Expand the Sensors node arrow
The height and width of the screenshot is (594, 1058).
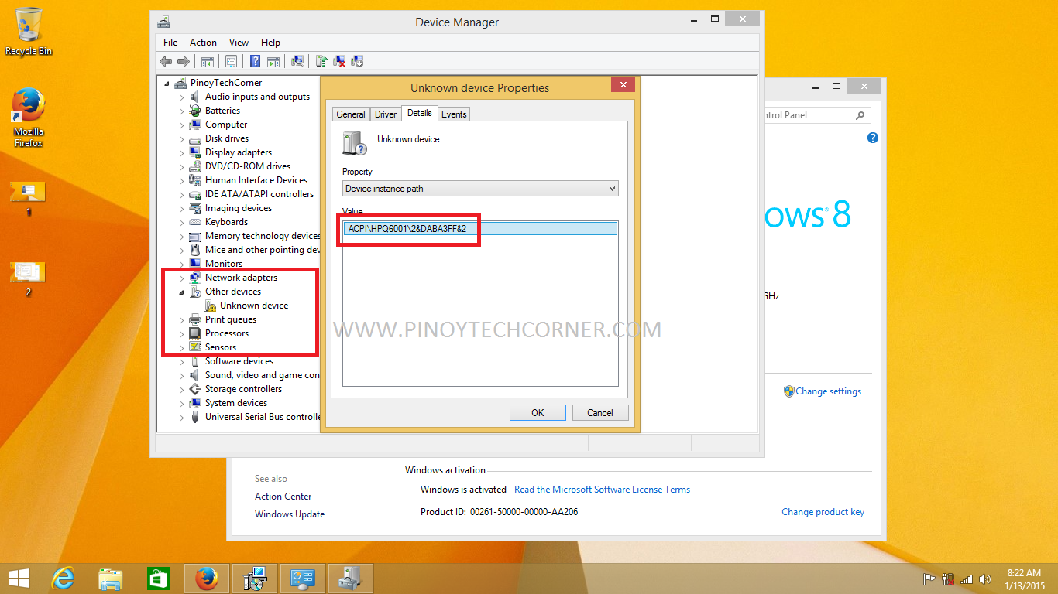coord(182,347)
